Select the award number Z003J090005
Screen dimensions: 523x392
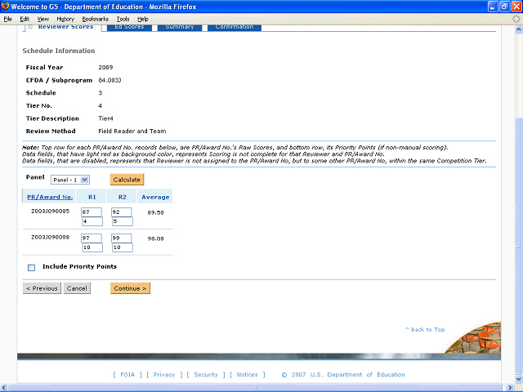tap(51, 211)
